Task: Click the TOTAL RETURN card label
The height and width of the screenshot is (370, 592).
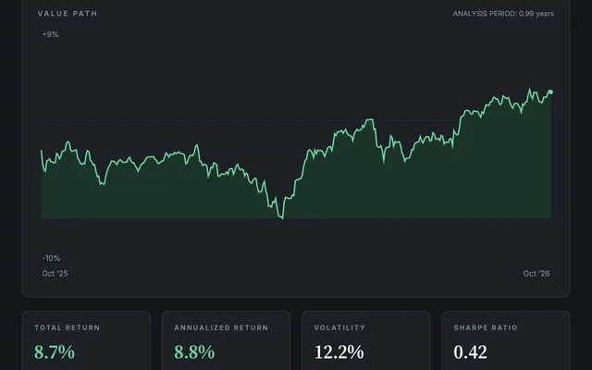Action: pyautogui.click(x=68, y=327)
